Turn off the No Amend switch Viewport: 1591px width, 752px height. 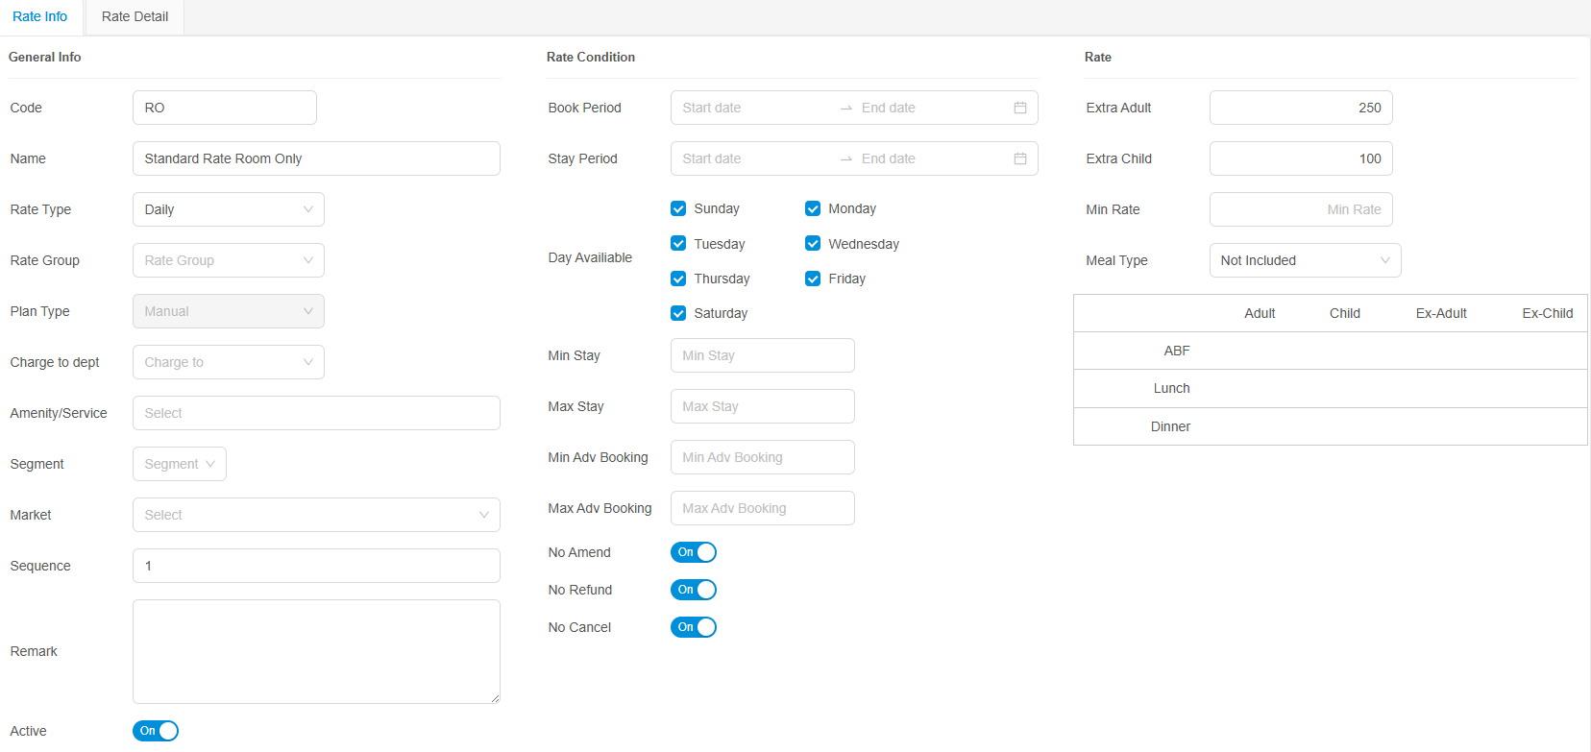click(693, 552)
